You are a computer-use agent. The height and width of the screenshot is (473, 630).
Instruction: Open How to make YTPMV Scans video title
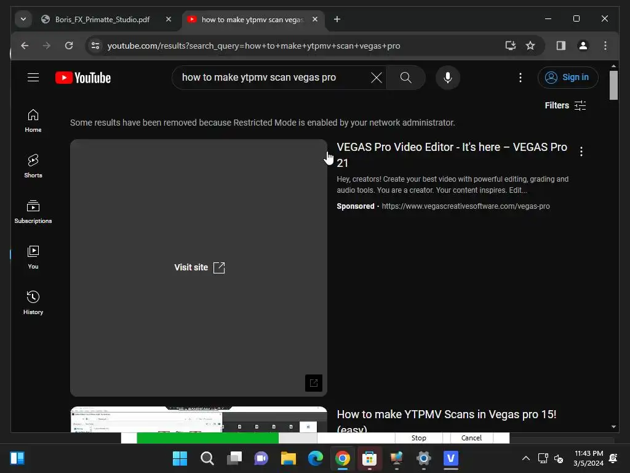(x=447, y=421)
